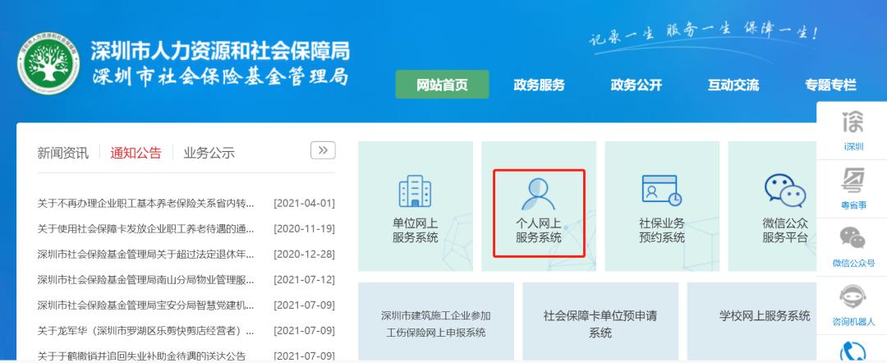Open the 个人网上服务系统 person icon
Viewport: 887px width, 363px height.
[x=538, y=194]
